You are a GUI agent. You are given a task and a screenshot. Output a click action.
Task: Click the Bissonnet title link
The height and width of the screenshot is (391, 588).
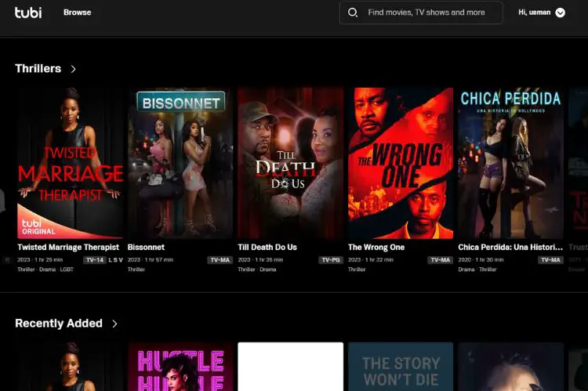146,247
